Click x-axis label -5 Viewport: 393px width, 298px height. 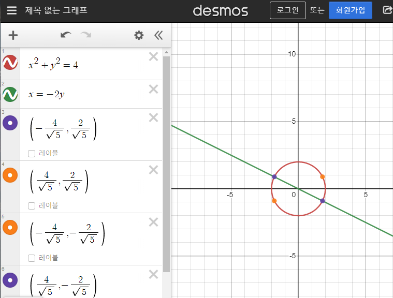point(230,195)
